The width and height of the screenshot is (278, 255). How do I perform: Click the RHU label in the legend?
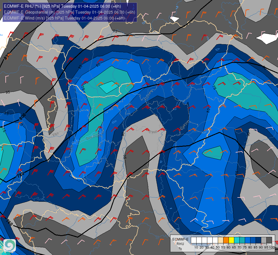pos(180,244)
